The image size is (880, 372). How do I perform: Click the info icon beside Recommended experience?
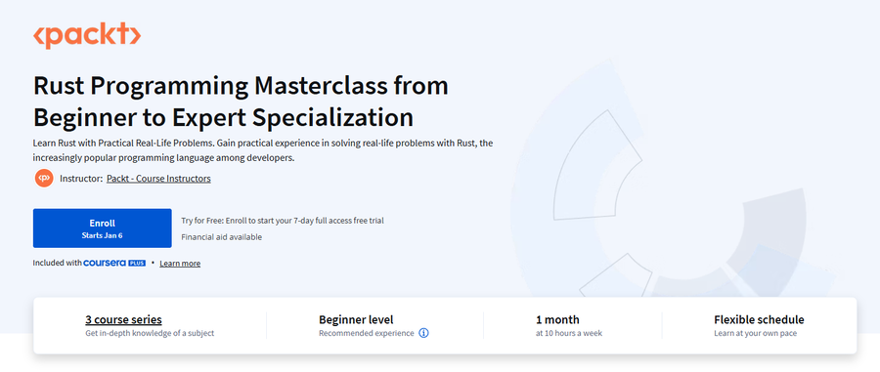[x=423, y=333]
